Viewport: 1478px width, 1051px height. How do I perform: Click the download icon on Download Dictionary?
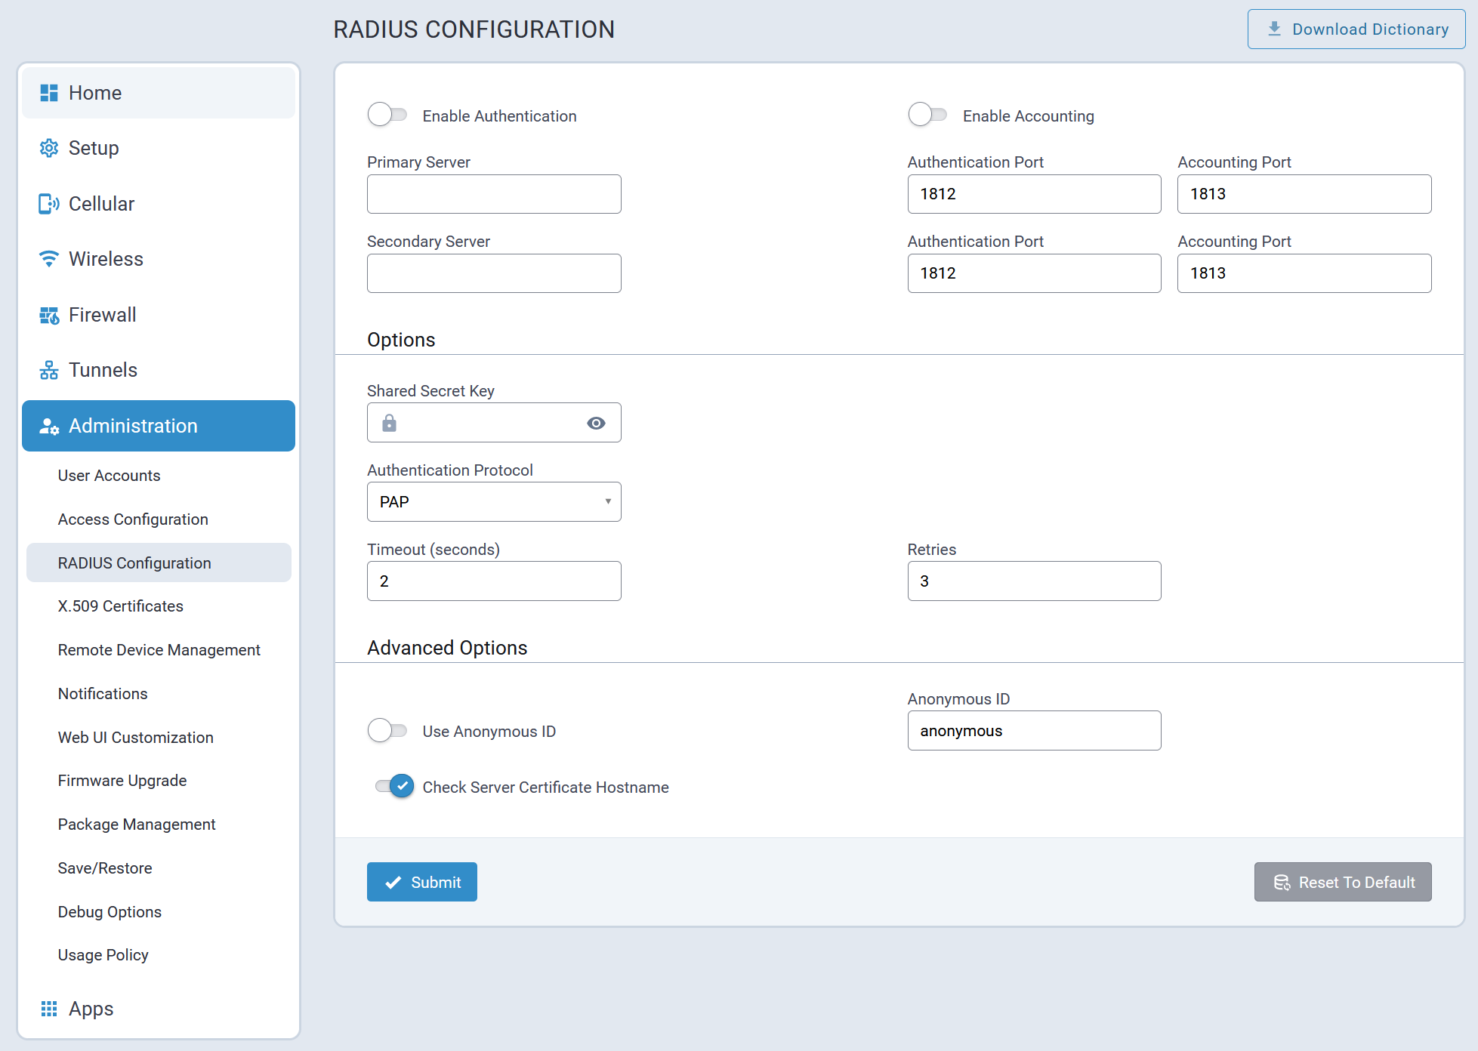click(x=1274, y=29)
